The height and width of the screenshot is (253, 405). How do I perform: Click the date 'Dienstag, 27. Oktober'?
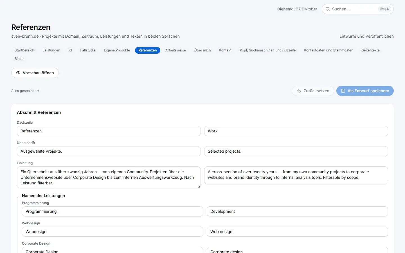pos(297,9)
